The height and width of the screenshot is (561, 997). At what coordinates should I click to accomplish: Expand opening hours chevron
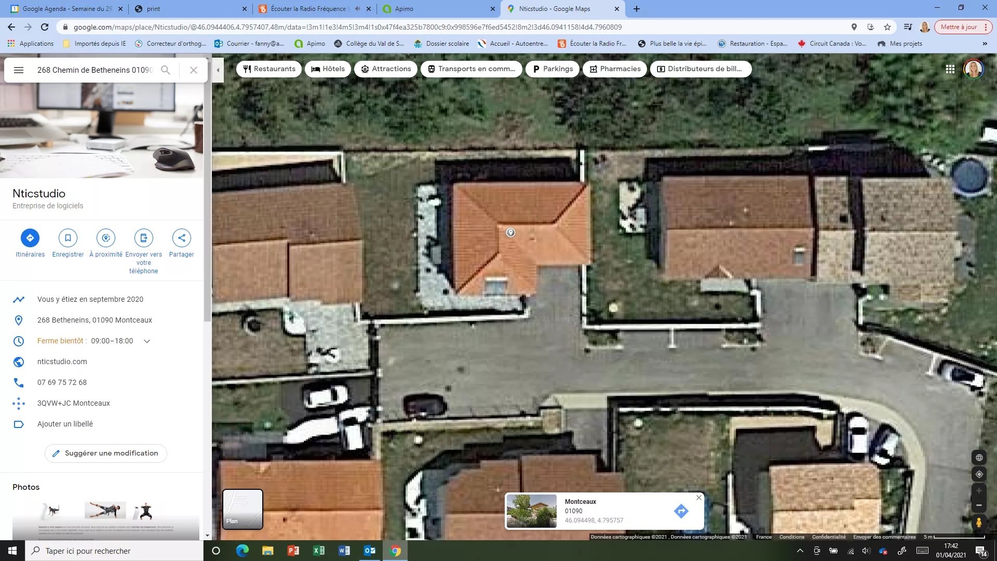tap(147, 341)
